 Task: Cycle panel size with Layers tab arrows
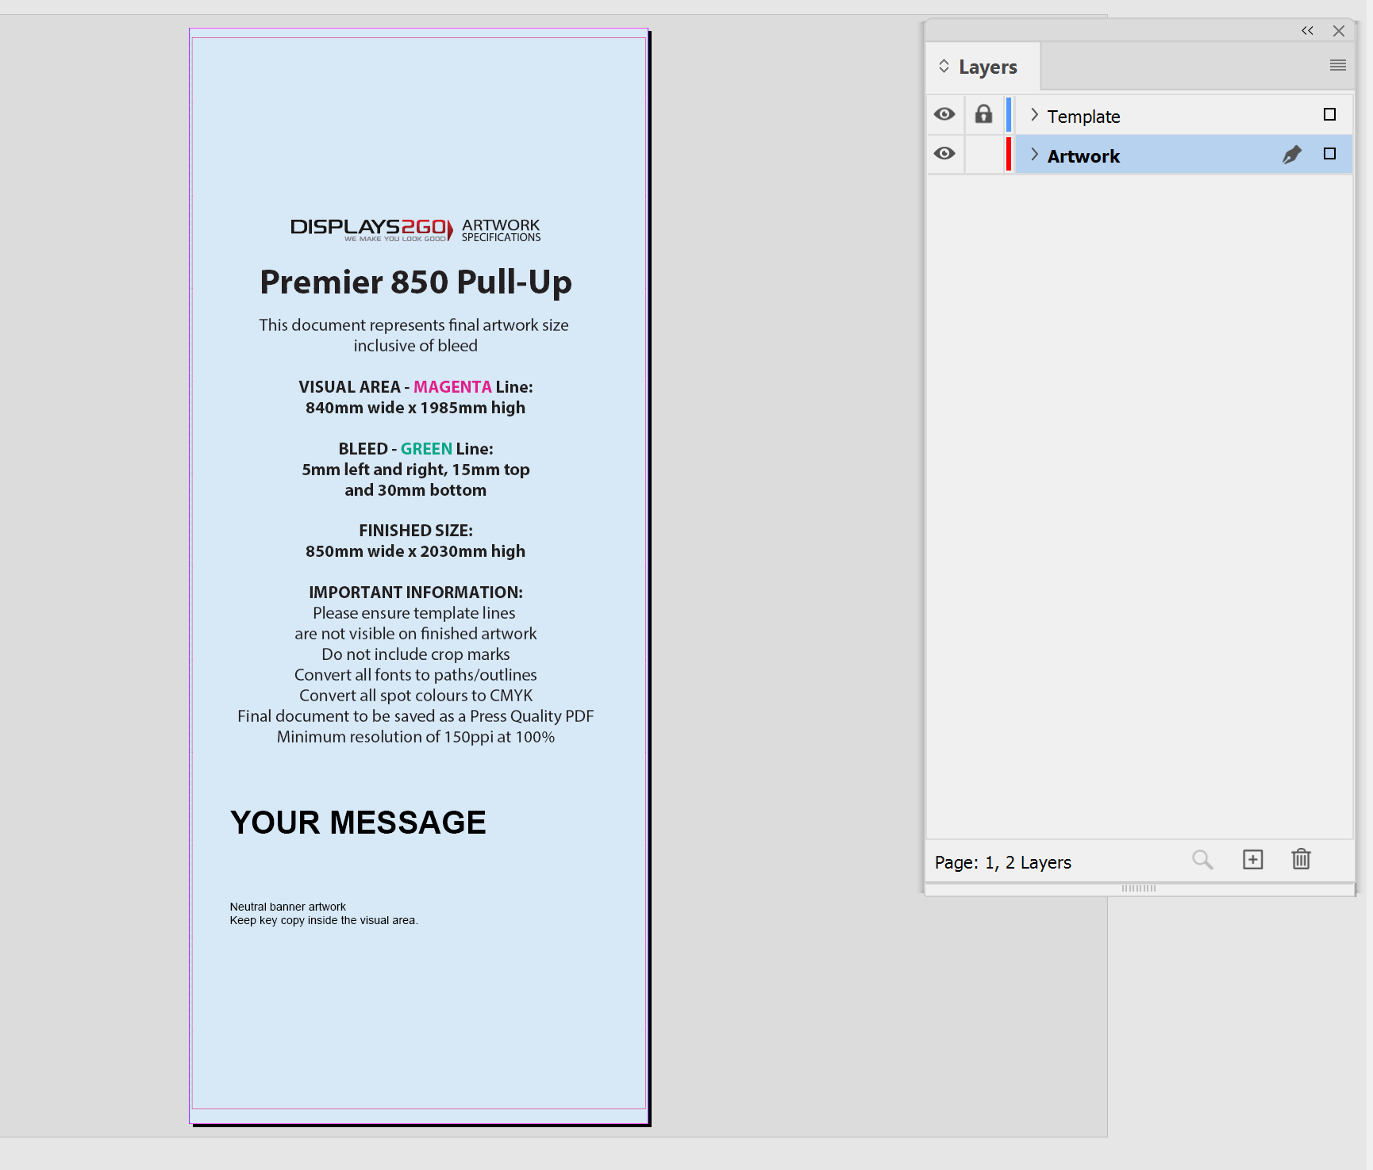coord(944,66)
